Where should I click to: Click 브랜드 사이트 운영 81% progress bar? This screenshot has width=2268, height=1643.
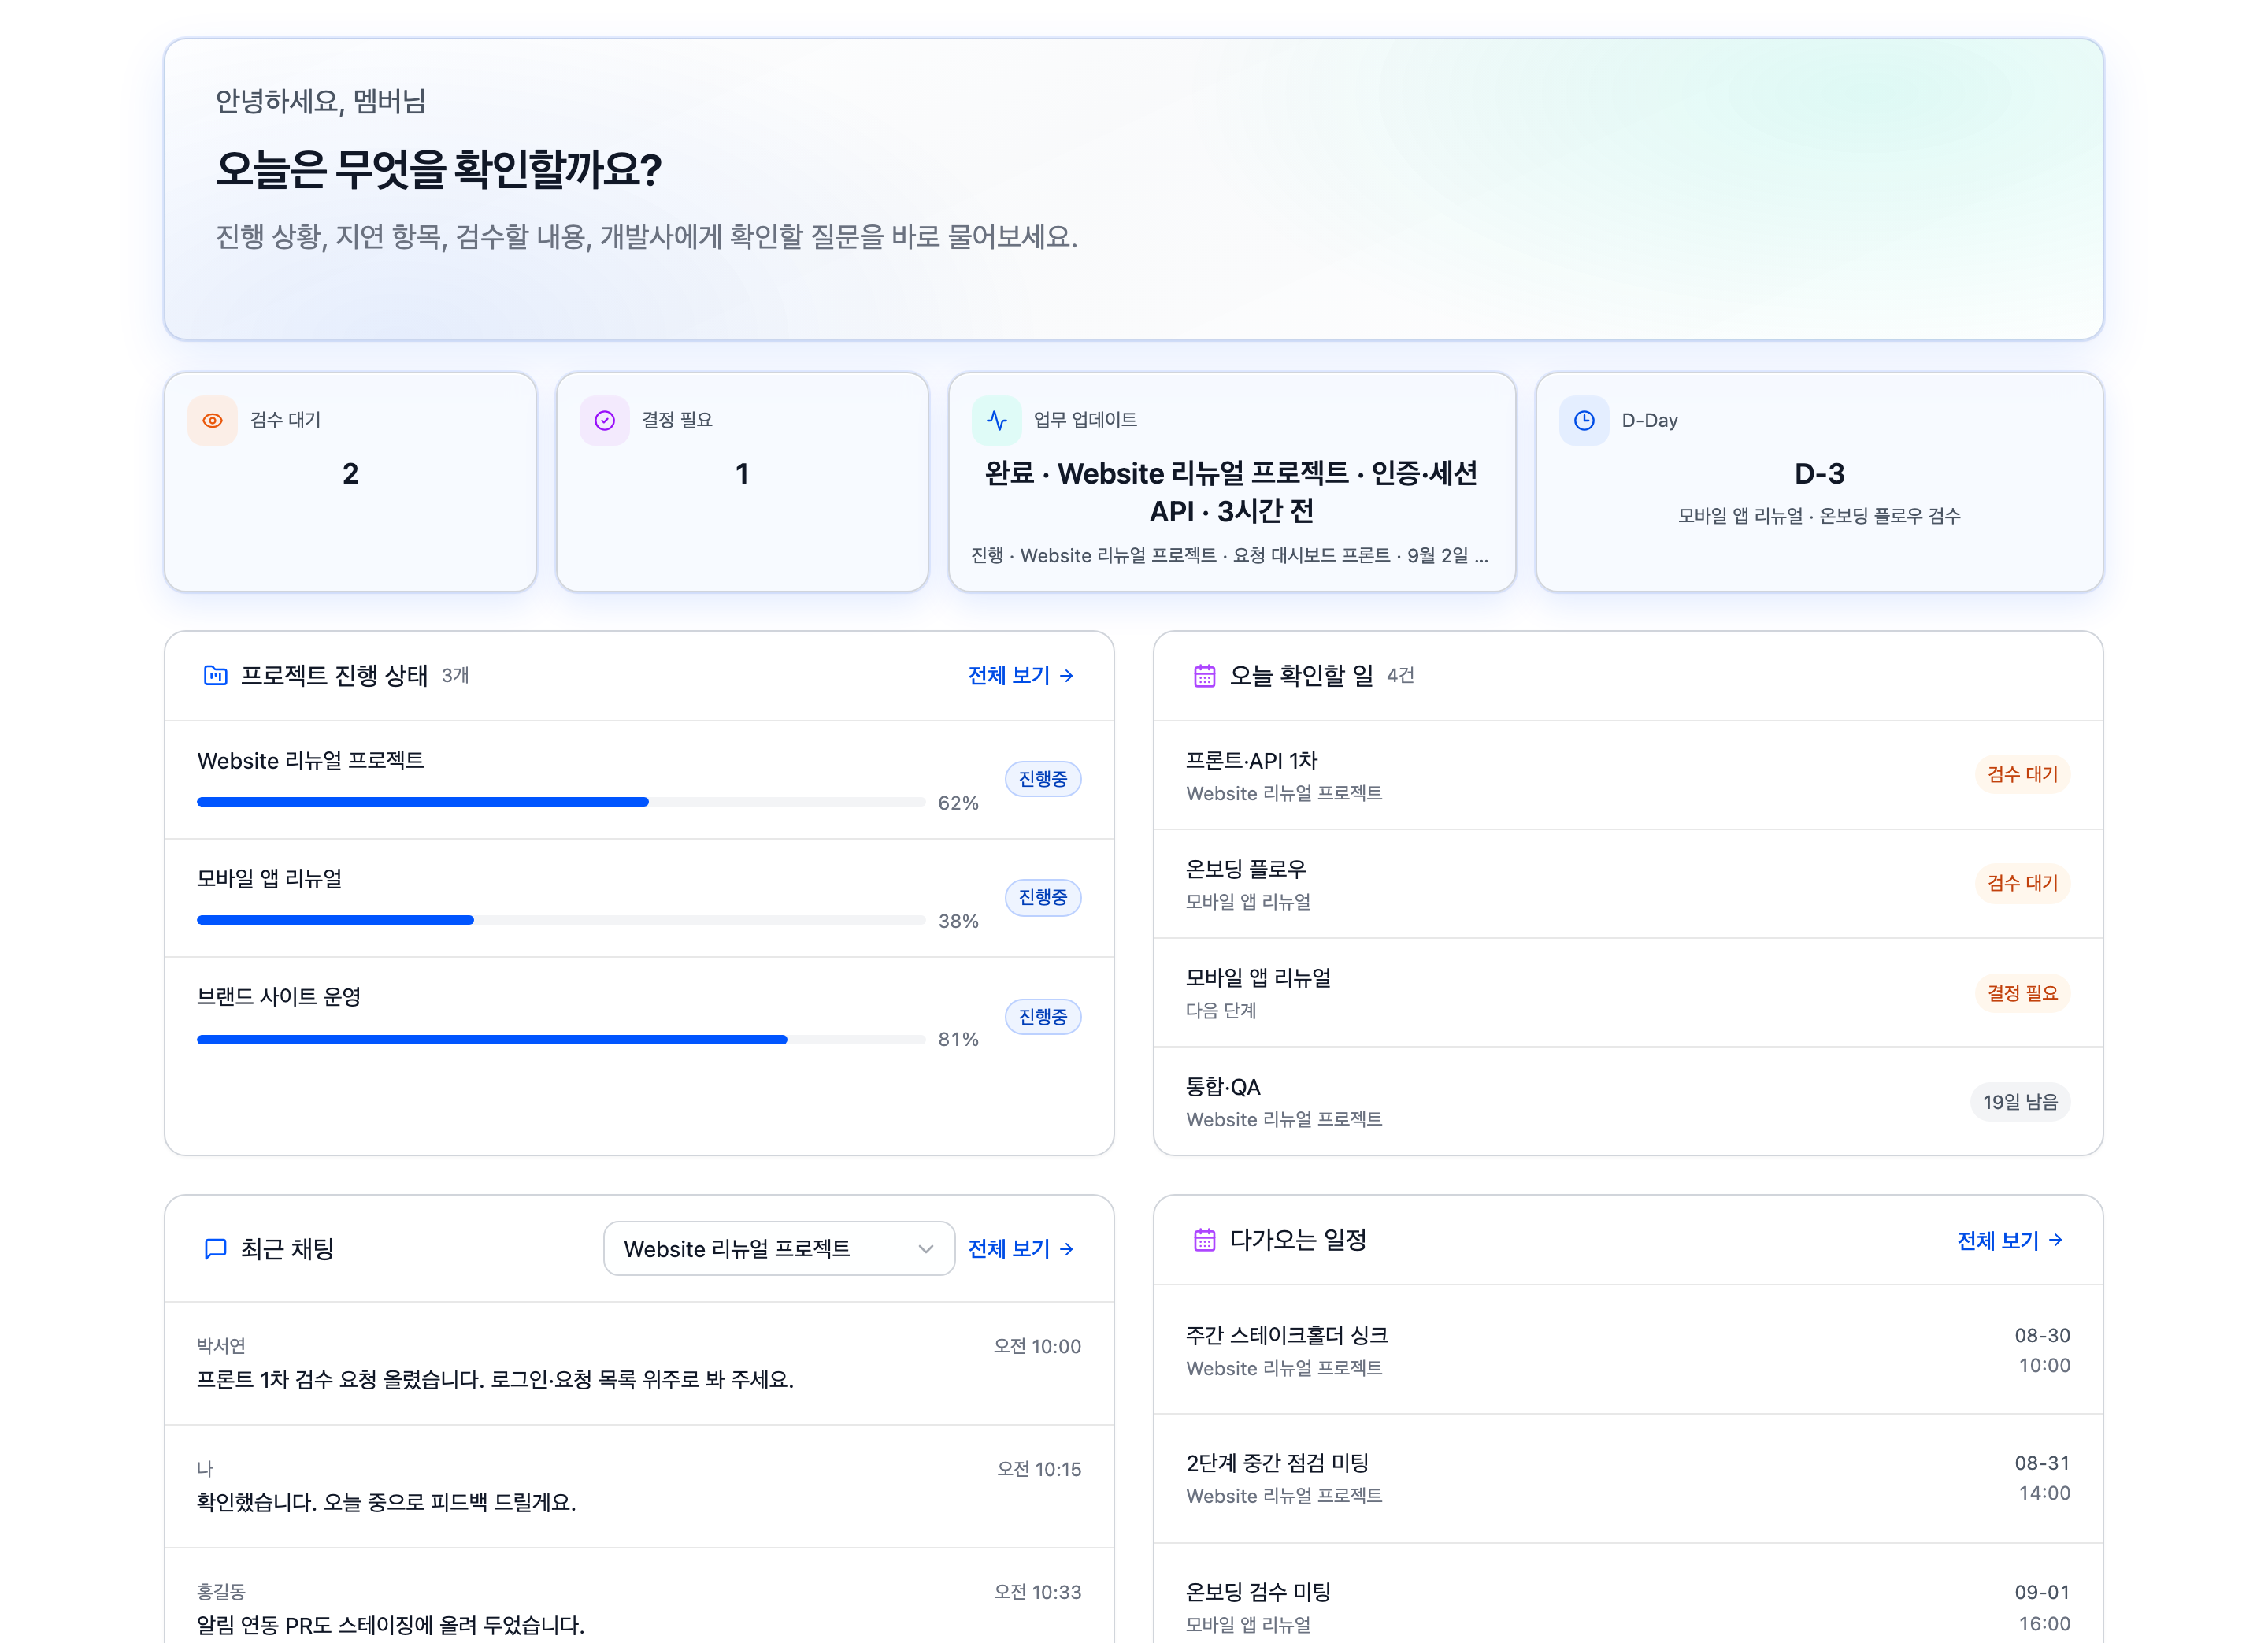pyautogui.click(x=561, y=1039)
